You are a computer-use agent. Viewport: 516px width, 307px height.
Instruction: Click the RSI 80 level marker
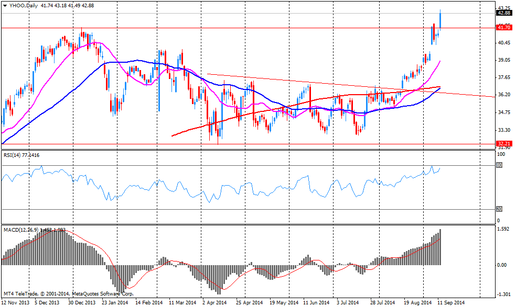pyautogui.click(x=499, y=165)
